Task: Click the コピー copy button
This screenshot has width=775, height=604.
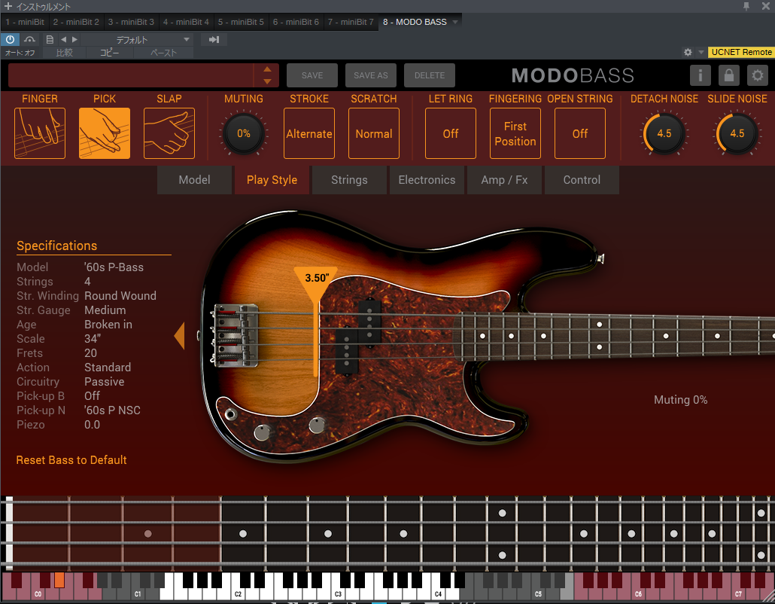Action: [x=110, y=53]
